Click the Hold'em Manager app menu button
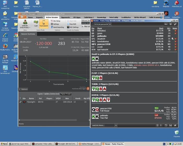Screen dimensions: 183x146 click(x=22, y=17)
